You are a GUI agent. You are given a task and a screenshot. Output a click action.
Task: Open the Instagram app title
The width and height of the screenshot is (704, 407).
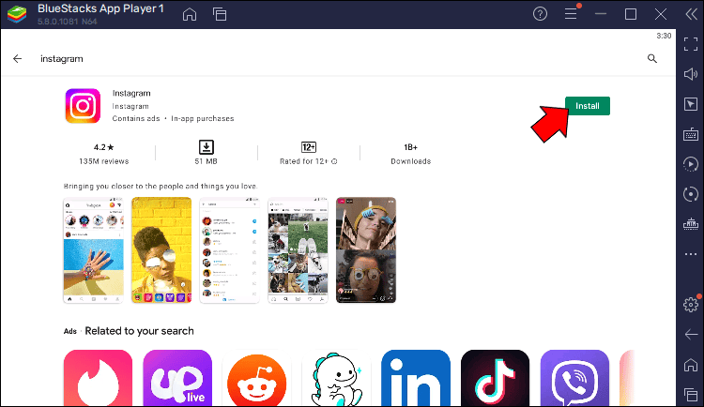(x=131, y=94)
